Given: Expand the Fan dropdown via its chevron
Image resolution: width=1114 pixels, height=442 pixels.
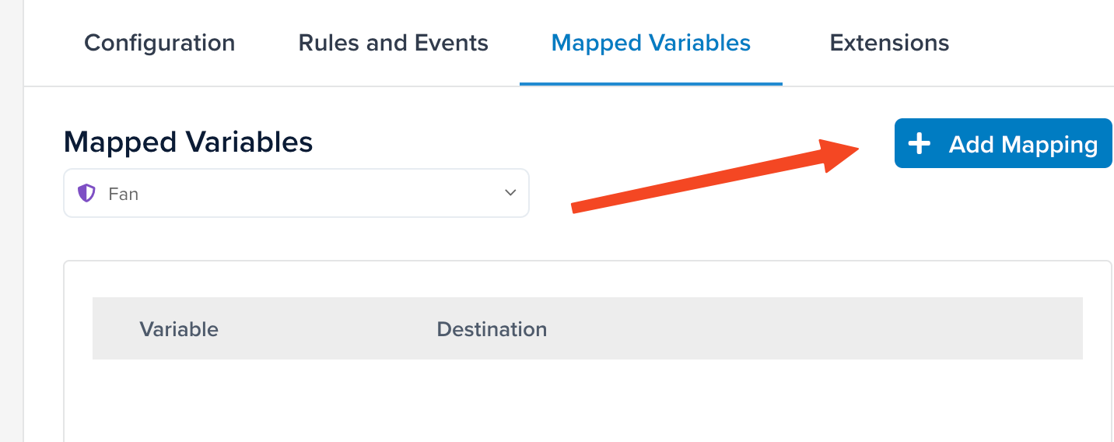Looking at the screenshot, I should pos(510,192).
